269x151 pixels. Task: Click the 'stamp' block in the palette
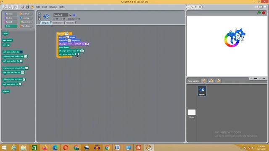tap(6, 91)
